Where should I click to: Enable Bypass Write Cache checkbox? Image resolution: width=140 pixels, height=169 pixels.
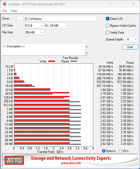coord(108,26)
